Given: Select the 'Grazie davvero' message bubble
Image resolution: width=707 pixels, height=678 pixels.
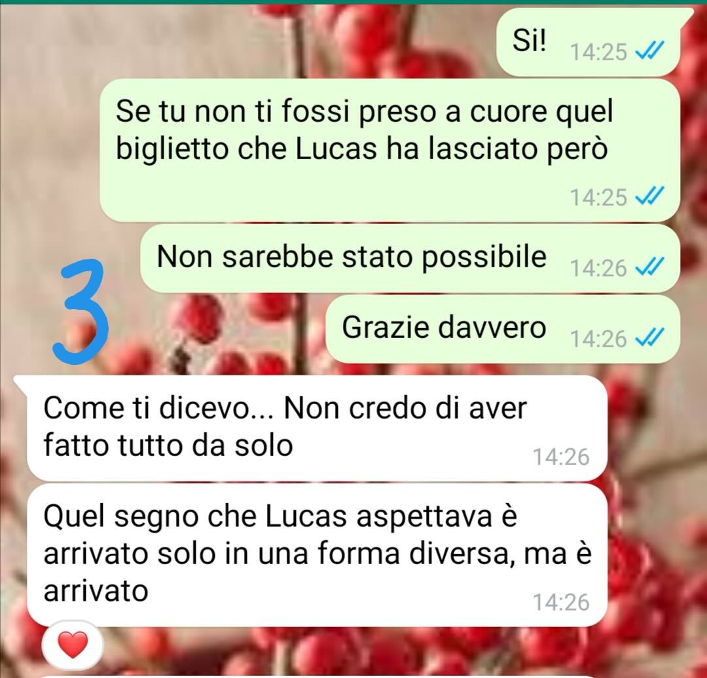Looking at the screenshot, I should (502, 329).
